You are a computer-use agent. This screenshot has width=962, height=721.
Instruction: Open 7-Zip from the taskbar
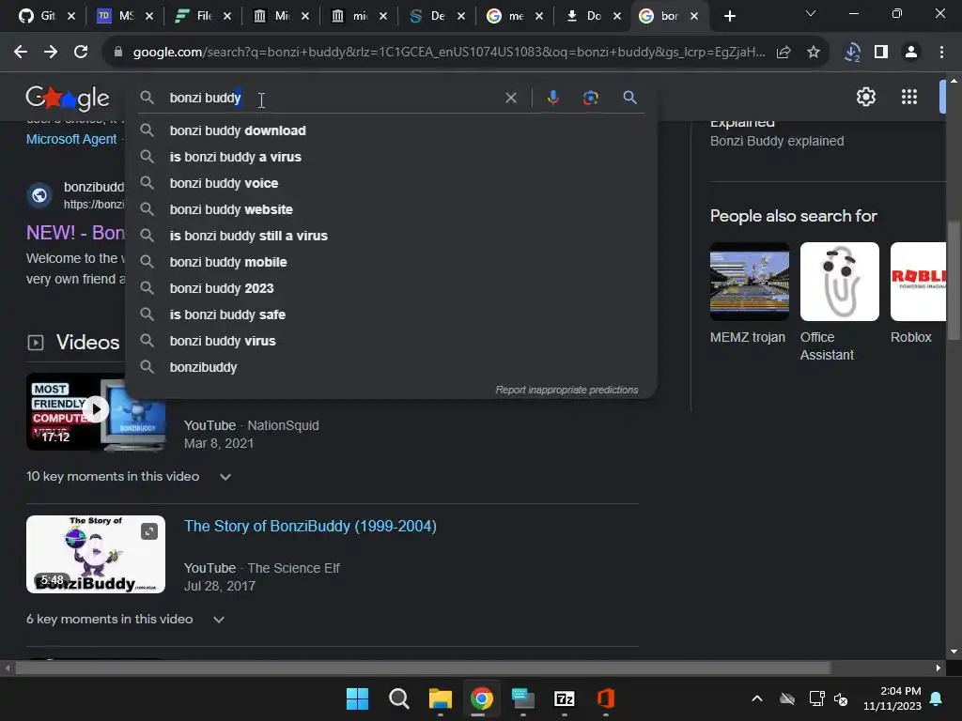[x=564, y=698]
